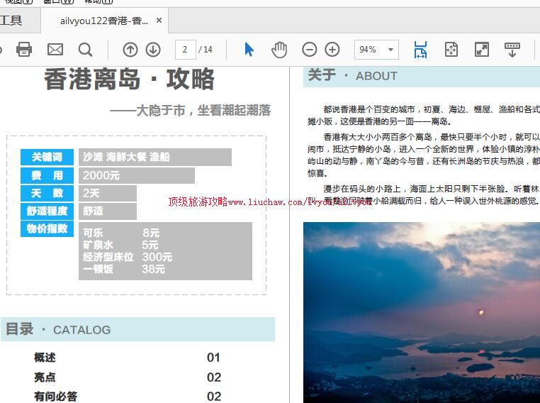Image resolution: width=540 pixels, height=403 pixels.
Task: Click the print icon in toolbar
Action: point(24,49)
